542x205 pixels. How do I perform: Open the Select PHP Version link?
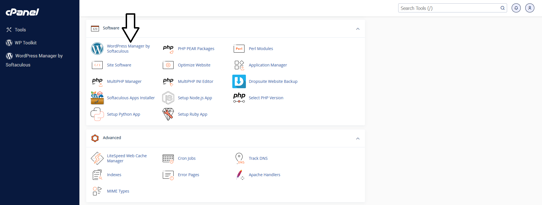266,98
